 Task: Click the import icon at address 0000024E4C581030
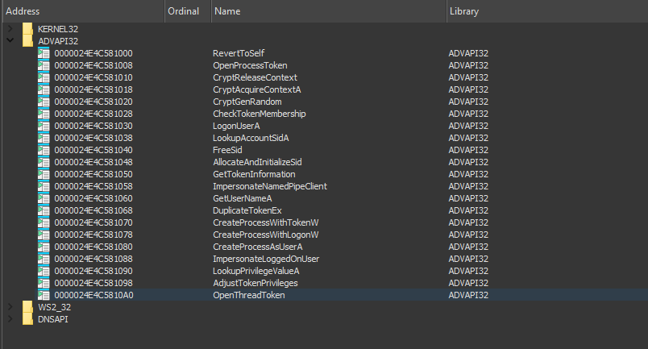coord(44,126)
